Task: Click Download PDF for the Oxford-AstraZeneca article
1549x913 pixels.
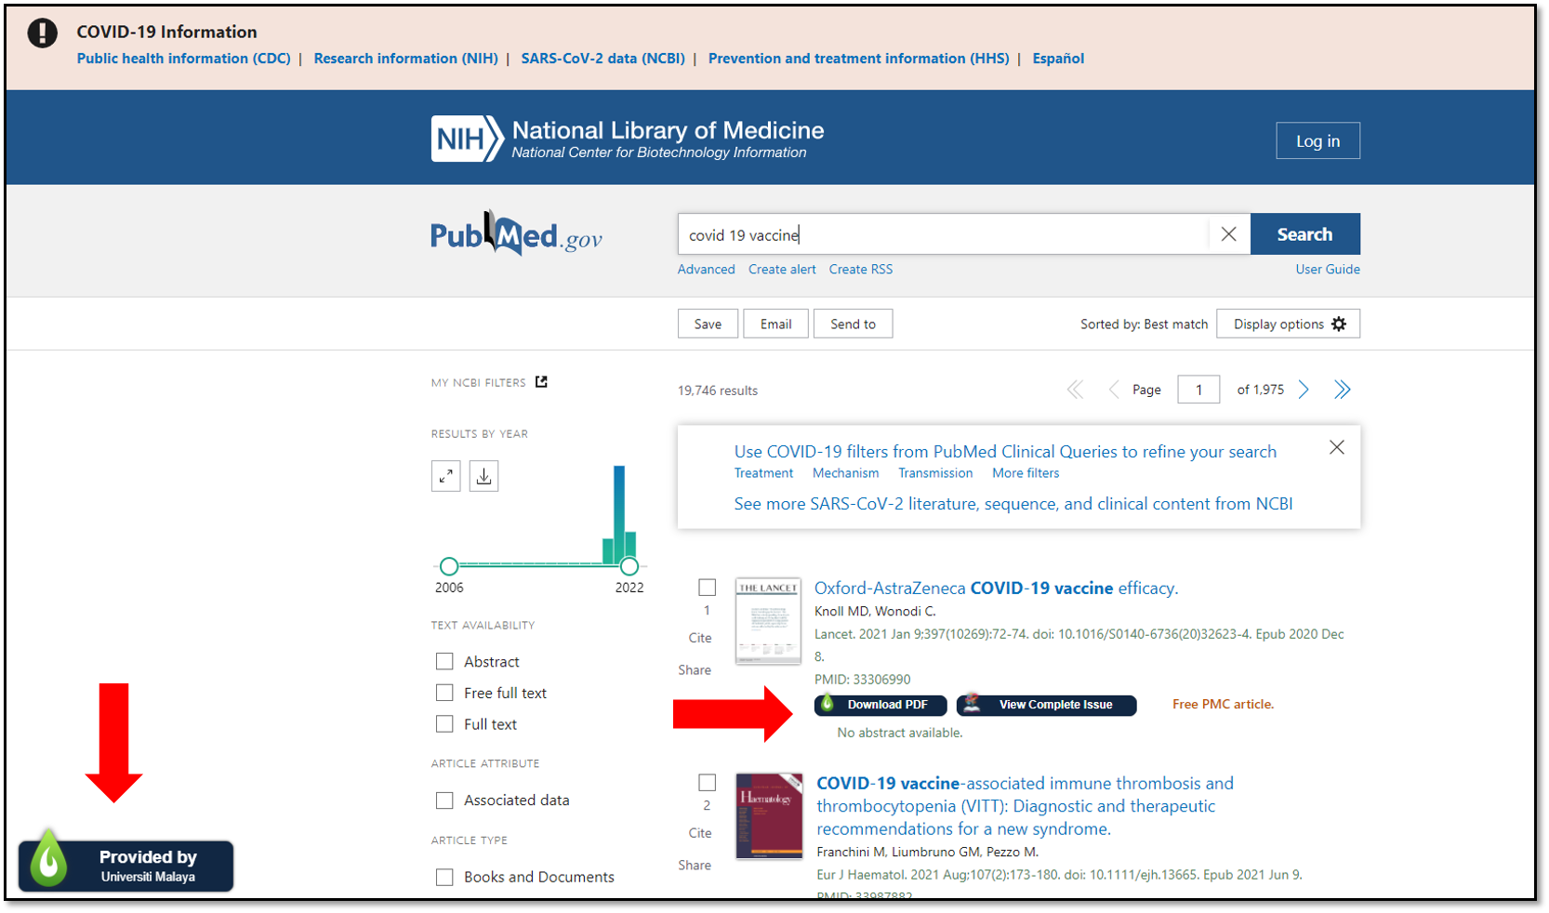Action: pos(880,705)
